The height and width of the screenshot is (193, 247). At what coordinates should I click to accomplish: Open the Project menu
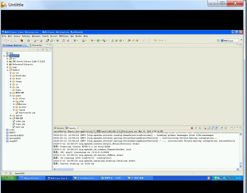(54, 36)
